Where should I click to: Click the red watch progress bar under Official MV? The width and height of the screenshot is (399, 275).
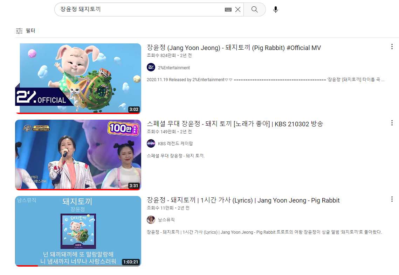coord(78,113)
